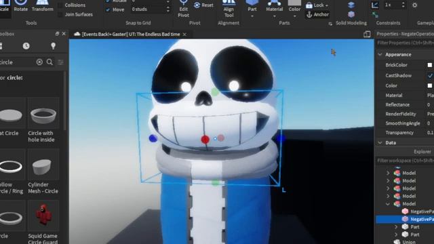Open the Color property swatch

[x=429, y=86]
